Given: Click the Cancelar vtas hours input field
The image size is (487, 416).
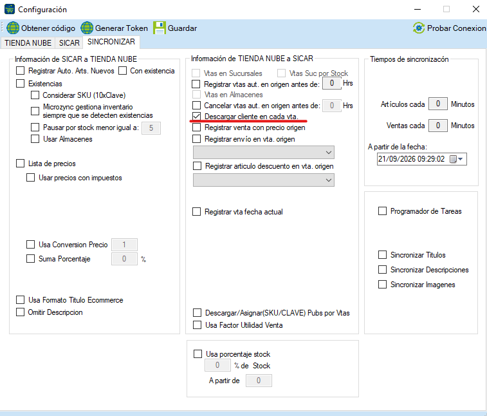Looking at the screenshot, I should pos(332,106).
